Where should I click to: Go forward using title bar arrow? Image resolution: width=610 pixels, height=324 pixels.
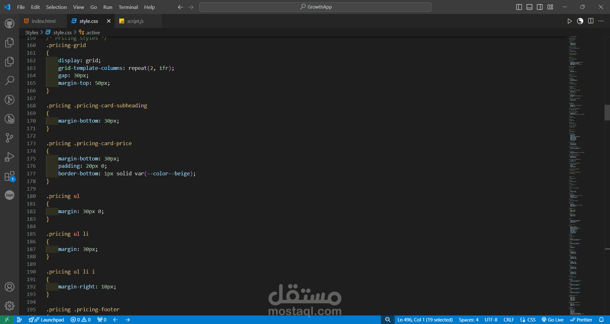(x=191, y=7)
